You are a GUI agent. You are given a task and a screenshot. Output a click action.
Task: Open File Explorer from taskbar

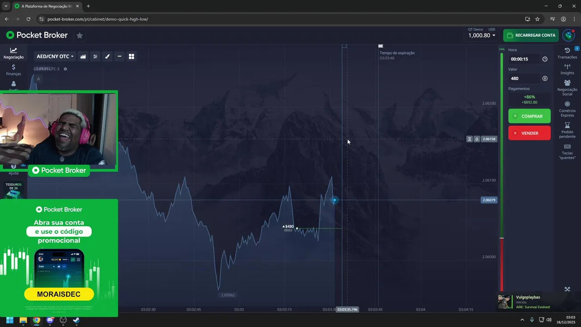coord(23,320)
